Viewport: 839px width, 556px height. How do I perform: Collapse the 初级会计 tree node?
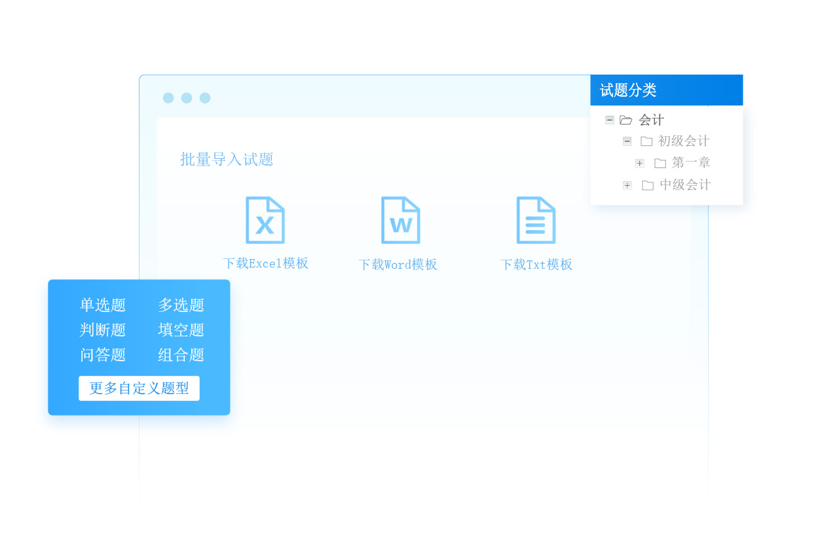(x=627, y=141)
